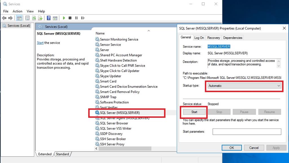Close the SQL Server Properties dialog
The width and height of the screenshot is (289, 163).
coord(284,28)
